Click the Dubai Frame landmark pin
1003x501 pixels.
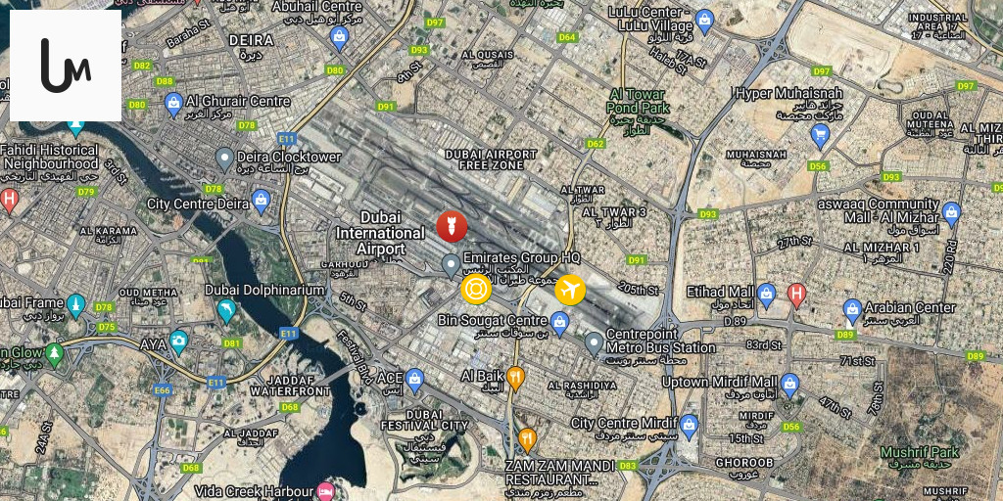76,306
